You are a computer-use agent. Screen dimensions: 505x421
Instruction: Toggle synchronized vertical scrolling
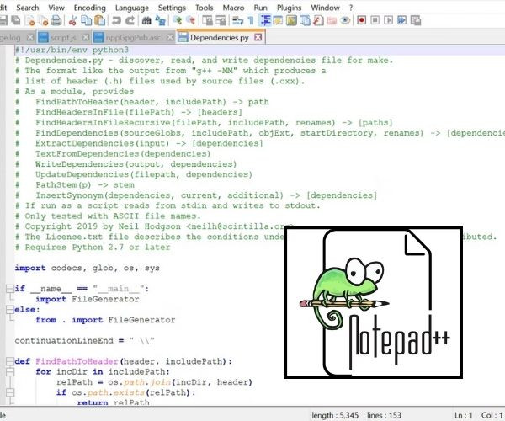207,20
